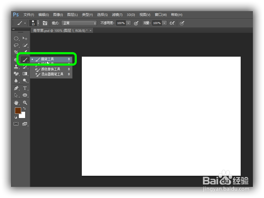Select the Brush tool in toolbox
Screen dimensions: 264x198
pos(25,60)
